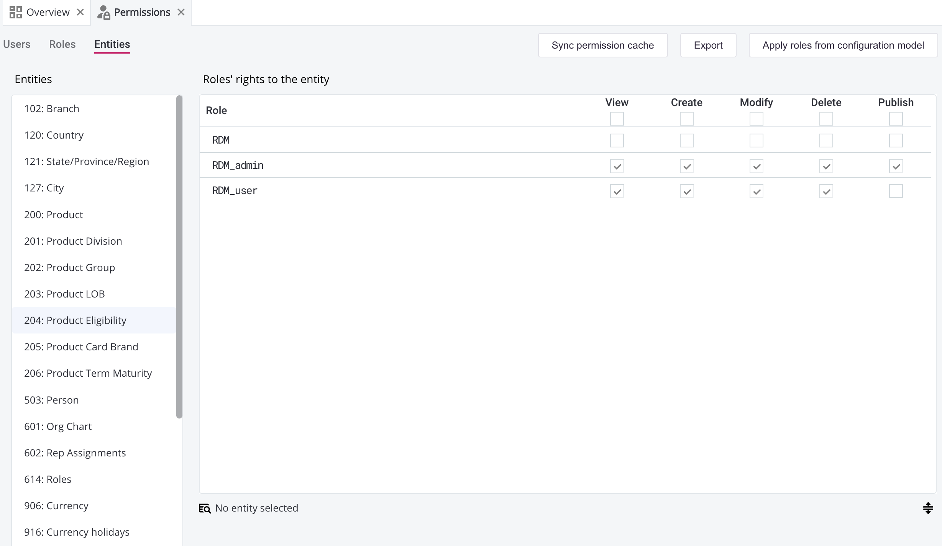Check Create right for RDM role

pyautogui.click(x=686, y=141)
